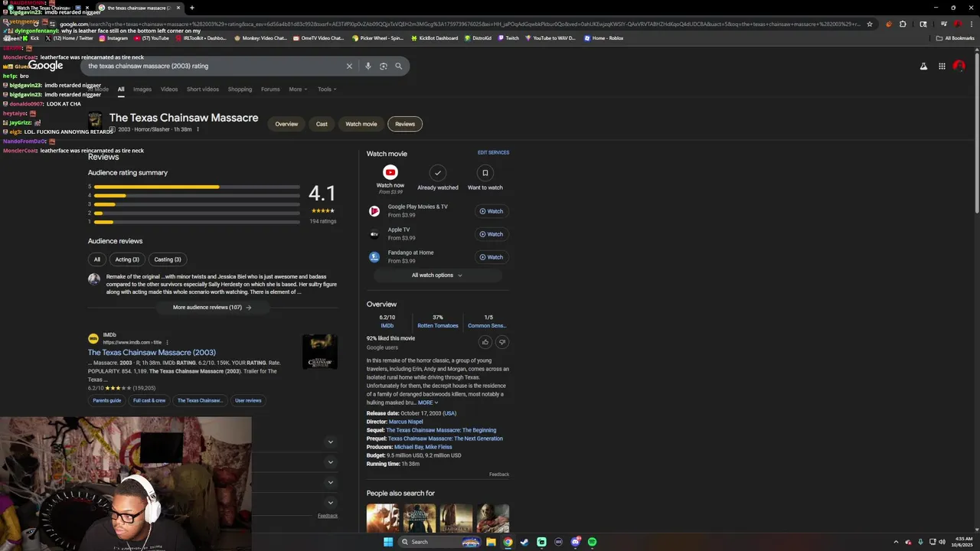The height and width of the screenshot is (551, 980).
Task: Open the Twitch bookmark
Action: tap(508, 37)
